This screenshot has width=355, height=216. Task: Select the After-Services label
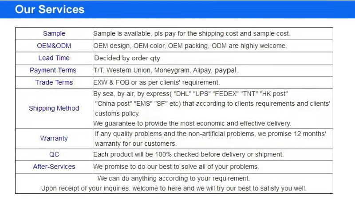(x=54, y=167)
